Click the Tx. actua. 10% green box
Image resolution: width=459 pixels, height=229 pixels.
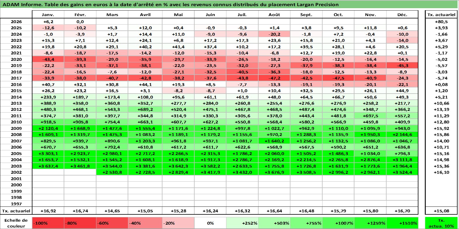click(x=441, y=223)
